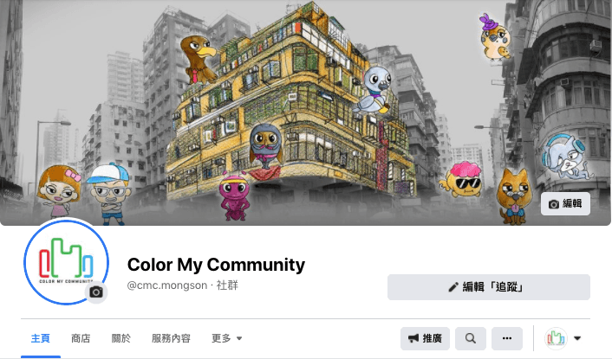
Task: Click the cover photo 編輯 camera button
Action: 565,203
